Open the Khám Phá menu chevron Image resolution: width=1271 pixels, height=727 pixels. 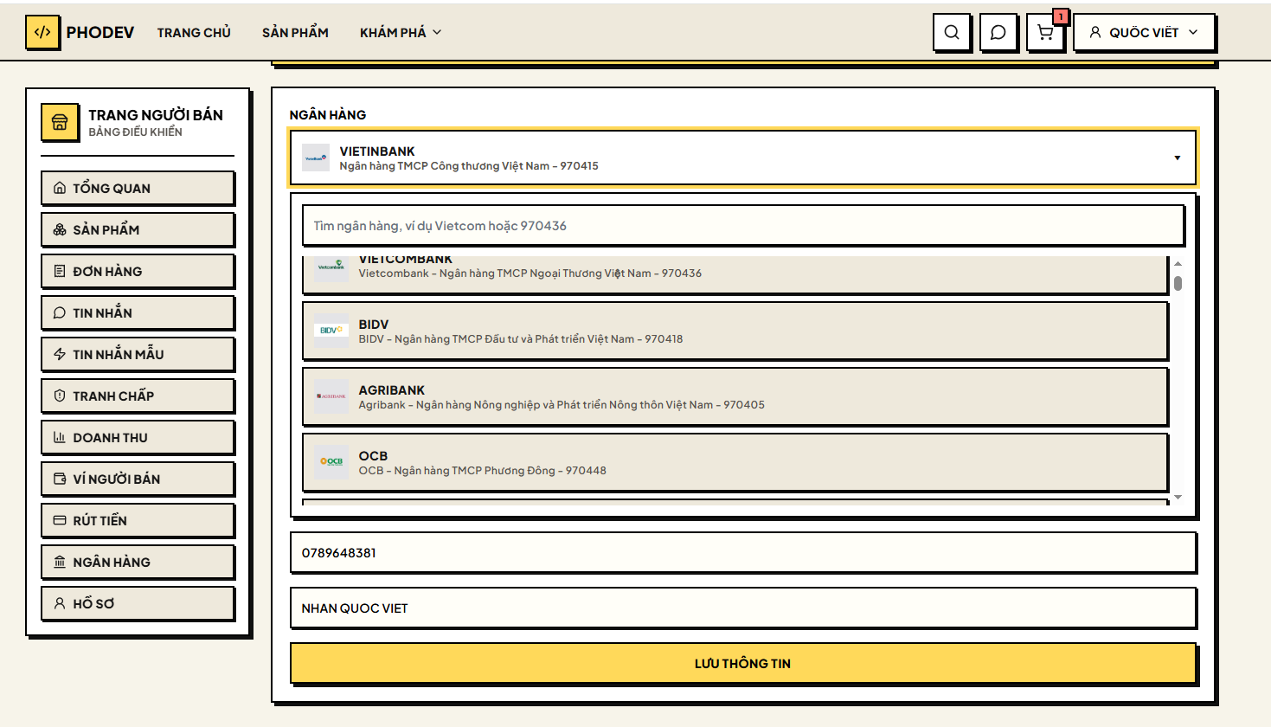pyautogui.click(x=437, y=33)
